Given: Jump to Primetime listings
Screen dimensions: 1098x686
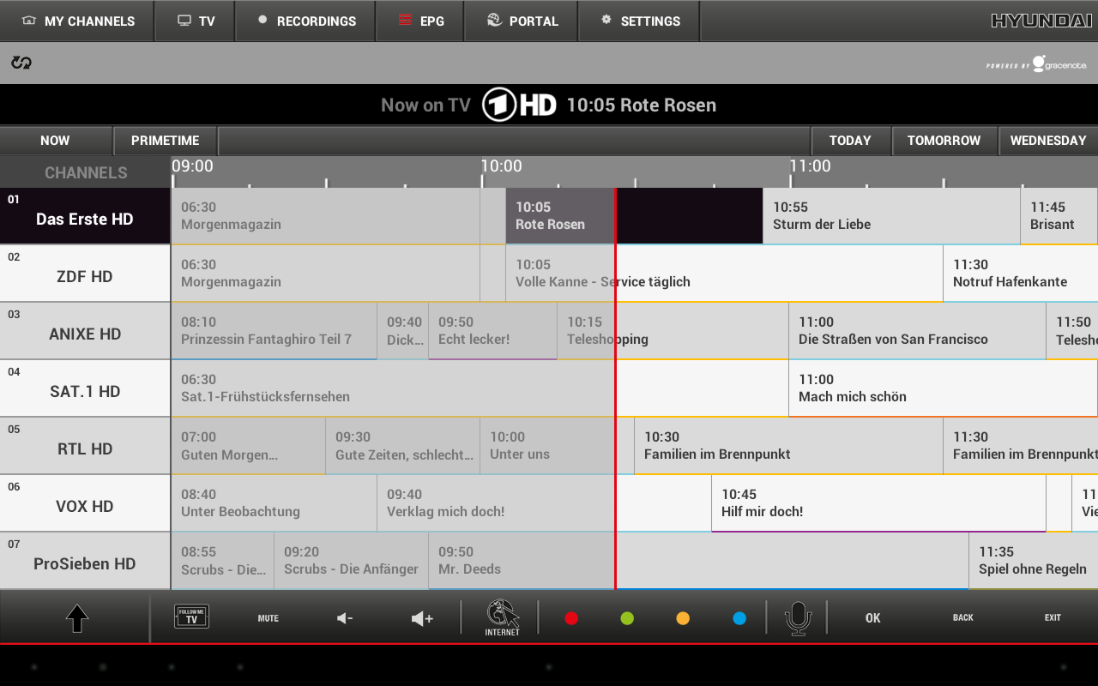Looking at the screenshot, I should click(x=166, y=141).
